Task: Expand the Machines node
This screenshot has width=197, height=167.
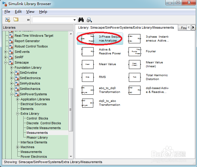Action: [17, 147]
